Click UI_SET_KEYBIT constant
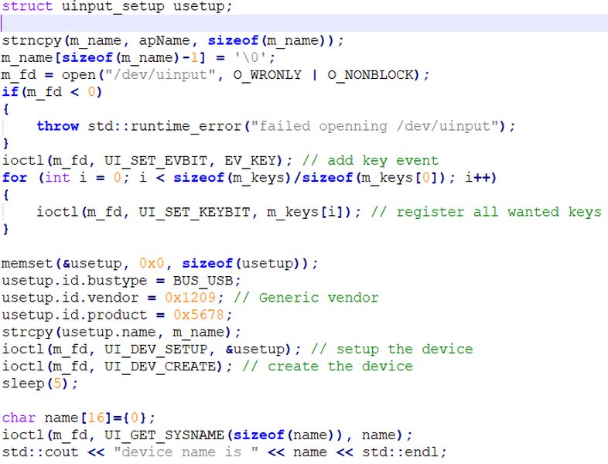608x464 pixels. click(194, 212)
